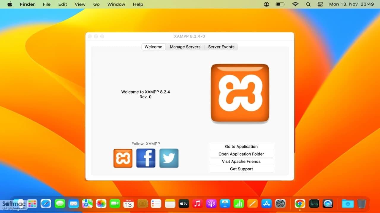Open the Server Events tab
The image size is (380, 213).
(221, 47)
